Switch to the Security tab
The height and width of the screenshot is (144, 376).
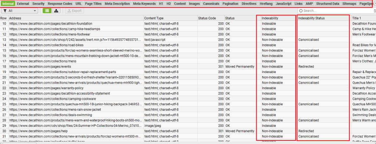38,4
